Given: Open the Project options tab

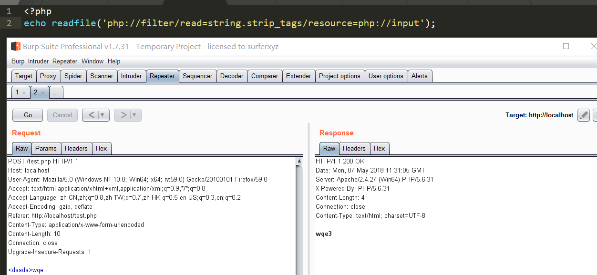Looking at the screenshot, I should (x=340, y=76).
